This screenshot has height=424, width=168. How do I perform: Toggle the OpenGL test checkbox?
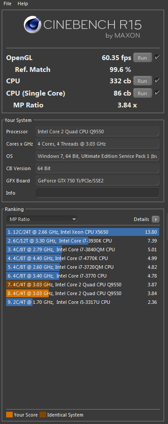coord(157,57)
